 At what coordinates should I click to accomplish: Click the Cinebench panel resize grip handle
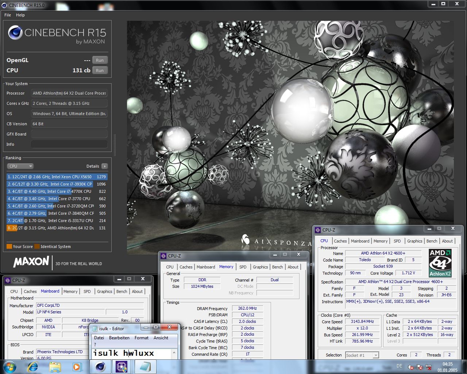click(x=115, y=145)
